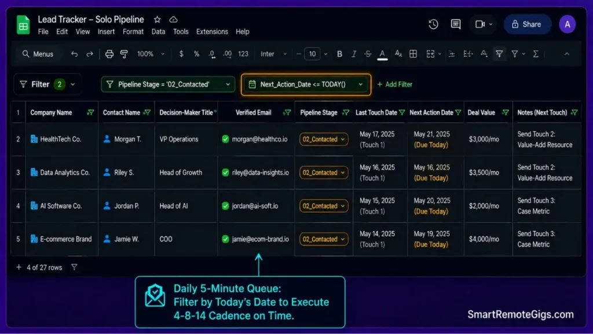
Task: Open the comments panel icon
Action: [456, 24]
